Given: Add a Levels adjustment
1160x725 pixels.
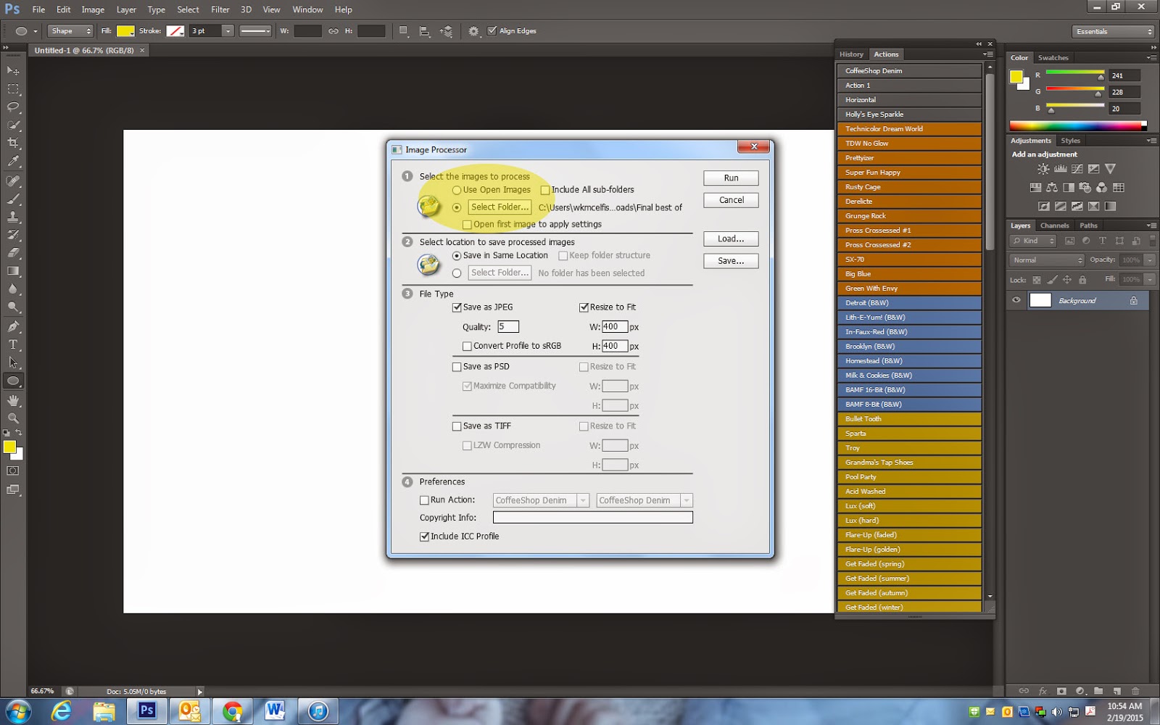Looking at the screenshot, I should [1060, 169].
